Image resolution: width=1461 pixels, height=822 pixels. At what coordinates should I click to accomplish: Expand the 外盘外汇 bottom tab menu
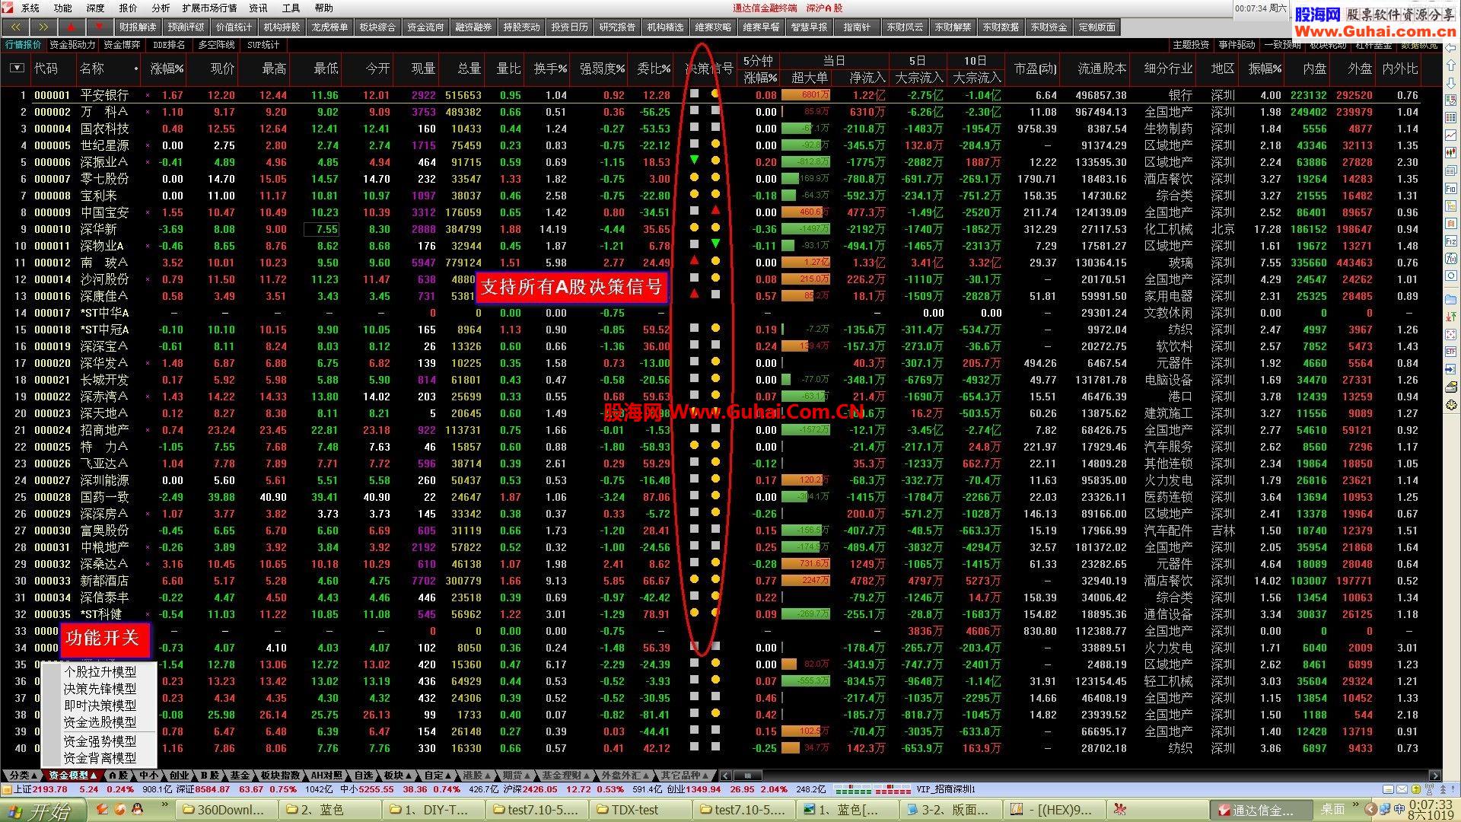click(x=625, y=776)
